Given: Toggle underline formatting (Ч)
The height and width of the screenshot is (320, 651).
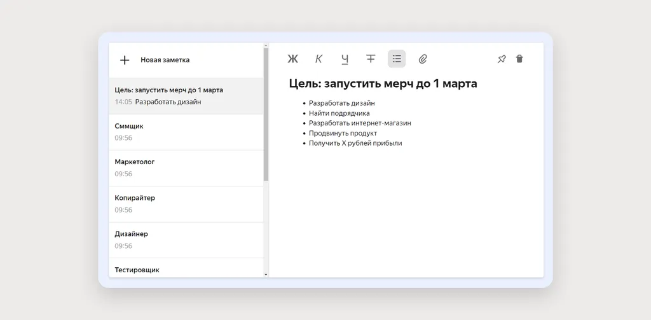Looking at the screenshot, I should point(345,59).
